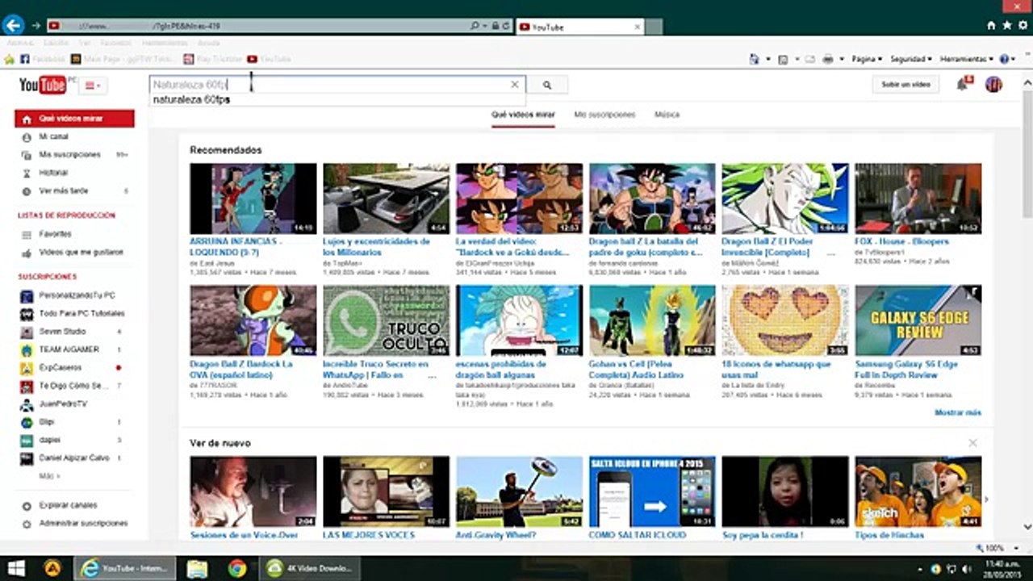
Task: Open 'Increíble Truco Secreto en WhatsApp' video thumbnail
Action: (387, 320)
